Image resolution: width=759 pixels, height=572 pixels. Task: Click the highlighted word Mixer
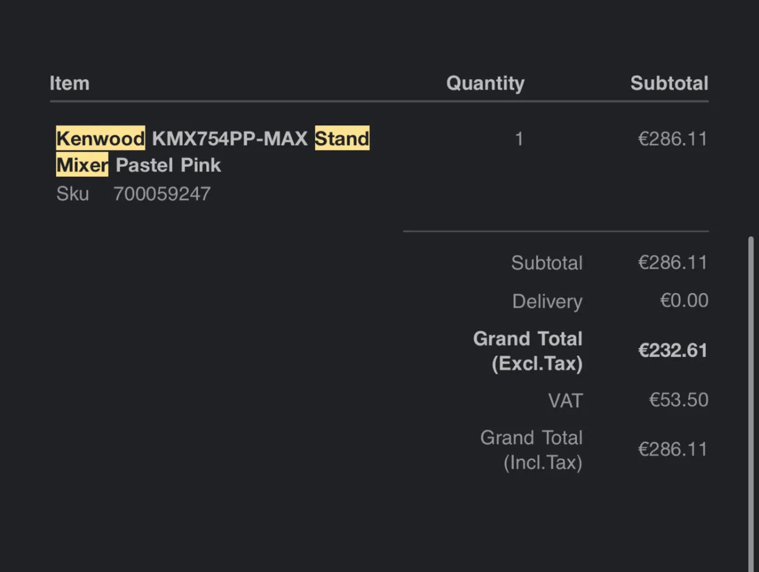tap(82, 165)
